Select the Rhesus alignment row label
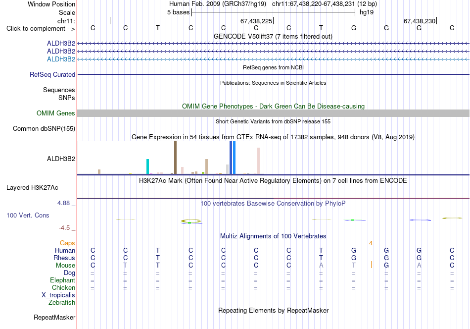The image size is (470, 329). coord(64,258)
